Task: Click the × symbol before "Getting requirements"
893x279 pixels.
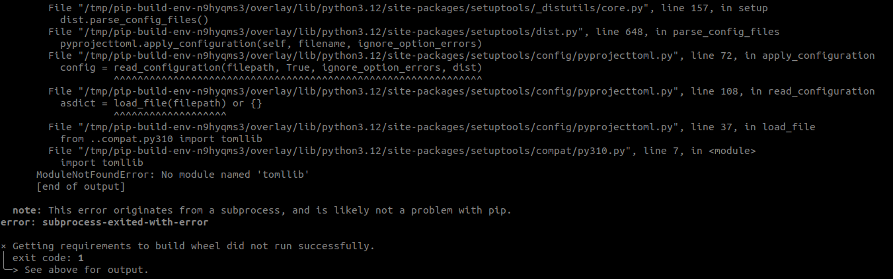Action: tap(4, 246)
